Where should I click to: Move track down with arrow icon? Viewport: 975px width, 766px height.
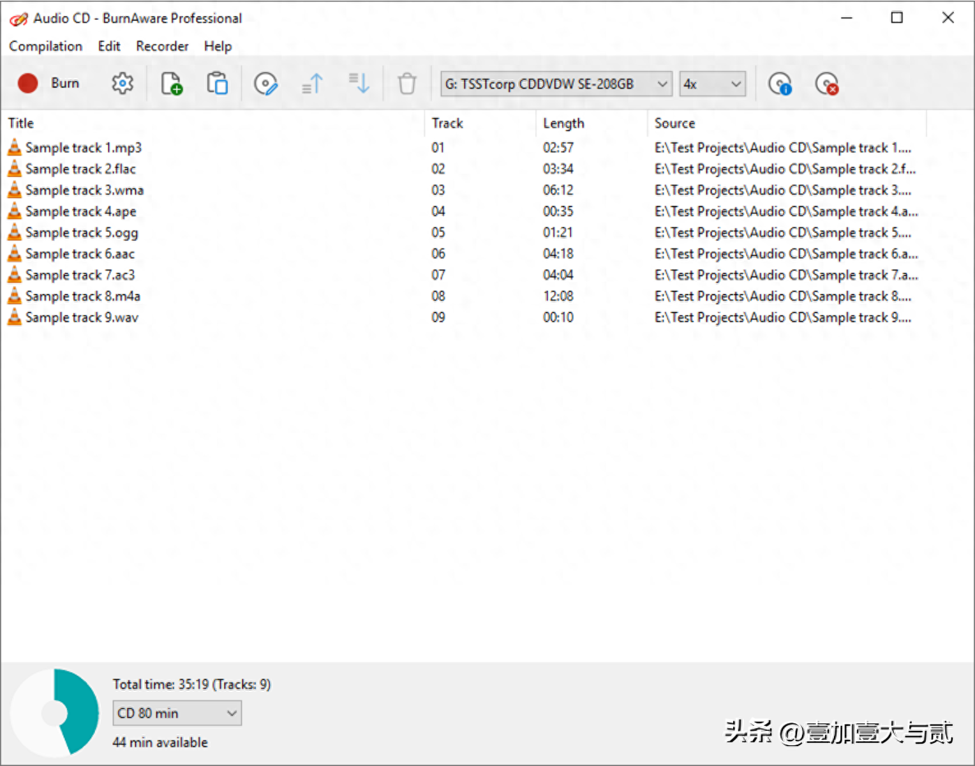359,84
